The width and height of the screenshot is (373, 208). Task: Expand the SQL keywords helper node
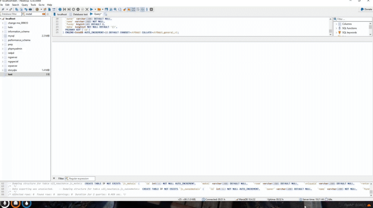pos(336,32)
